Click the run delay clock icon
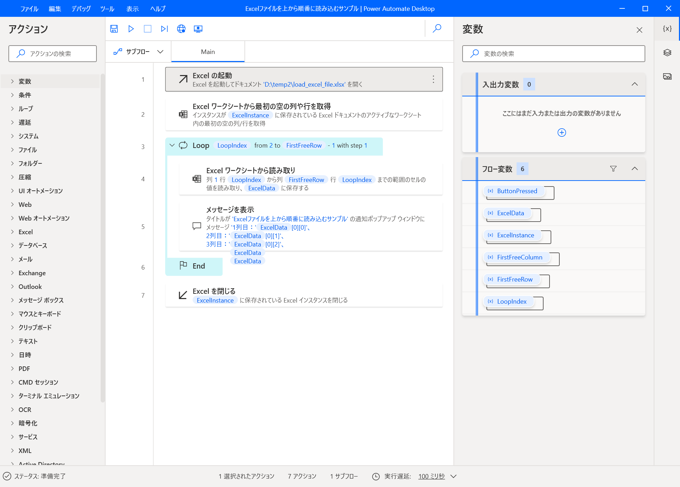This screenshot has height=487, width=680. point(376,476)
